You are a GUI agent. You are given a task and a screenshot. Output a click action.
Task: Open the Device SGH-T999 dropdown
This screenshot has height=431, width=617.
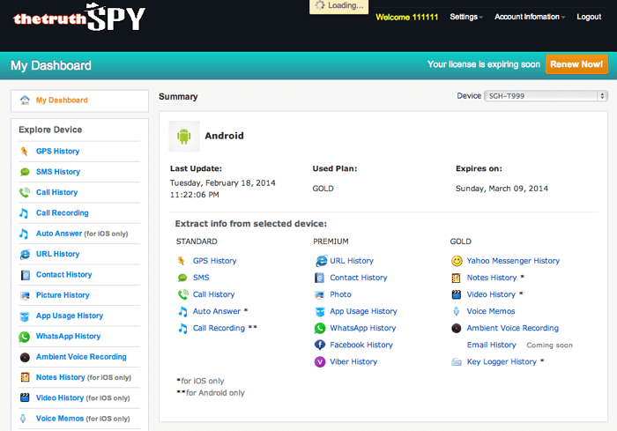pyautogui.click(x=546, y=96)
